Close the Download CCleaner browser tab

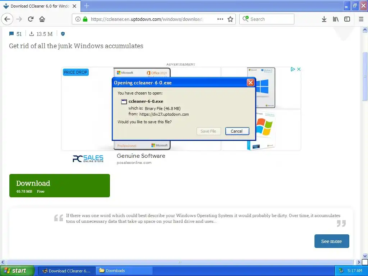pyautogui.click(x=74, y=6)
